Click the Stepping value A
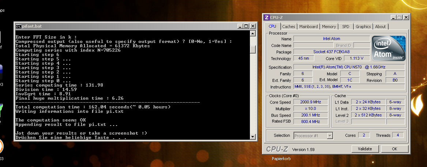The image size is (427, 167). tap(395, 73)
